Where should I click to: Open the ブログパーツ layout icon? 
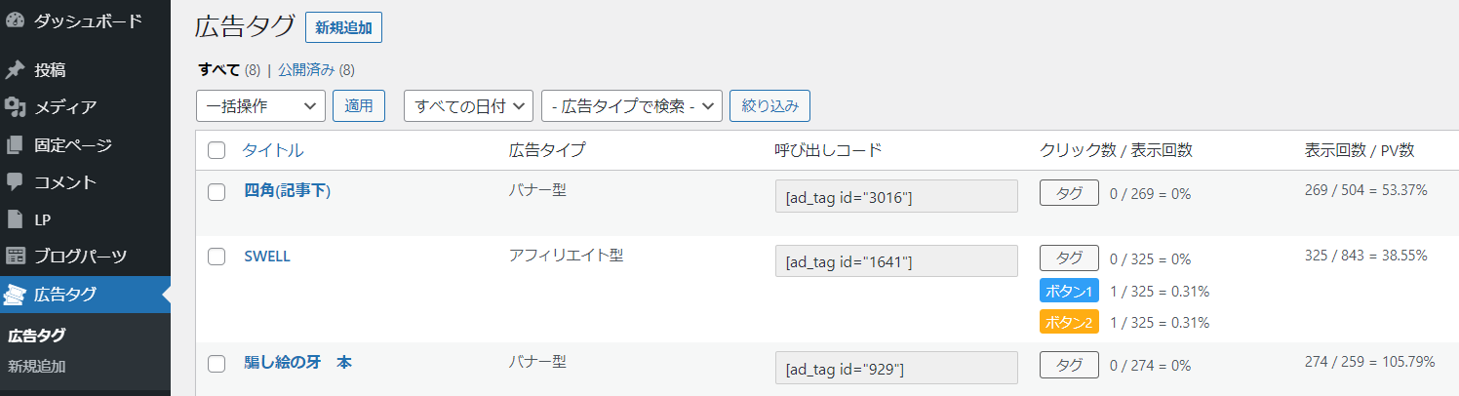pos(15,257)
